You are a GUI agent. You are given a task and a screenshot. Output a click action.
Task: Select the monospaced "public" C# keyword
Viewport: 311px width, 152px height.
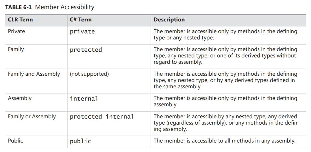(81, 141)
